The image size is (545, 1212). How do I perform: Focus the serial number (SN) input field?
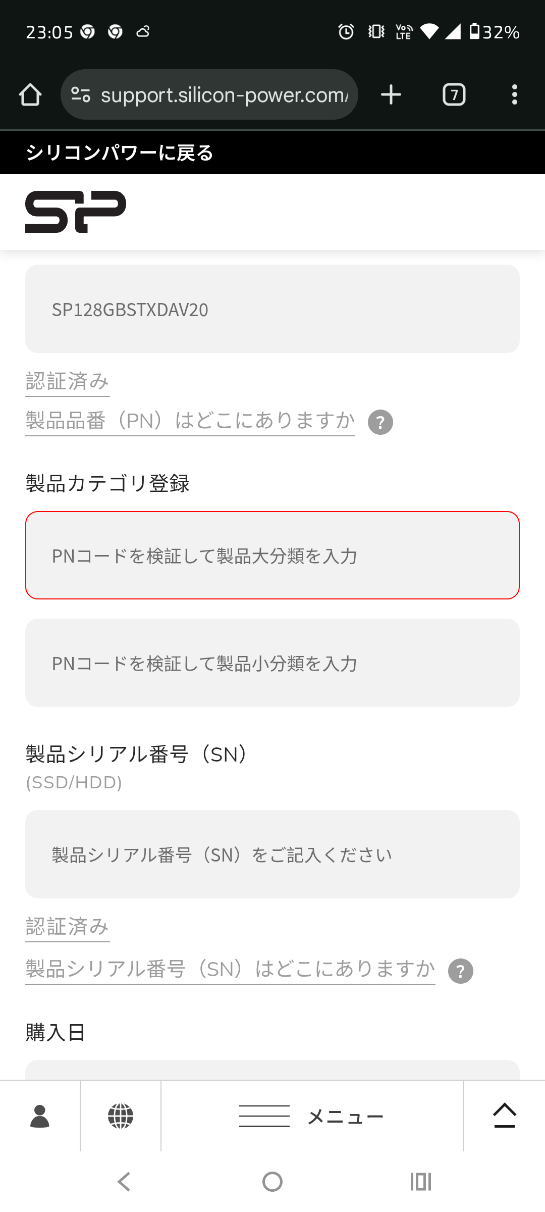272,854
